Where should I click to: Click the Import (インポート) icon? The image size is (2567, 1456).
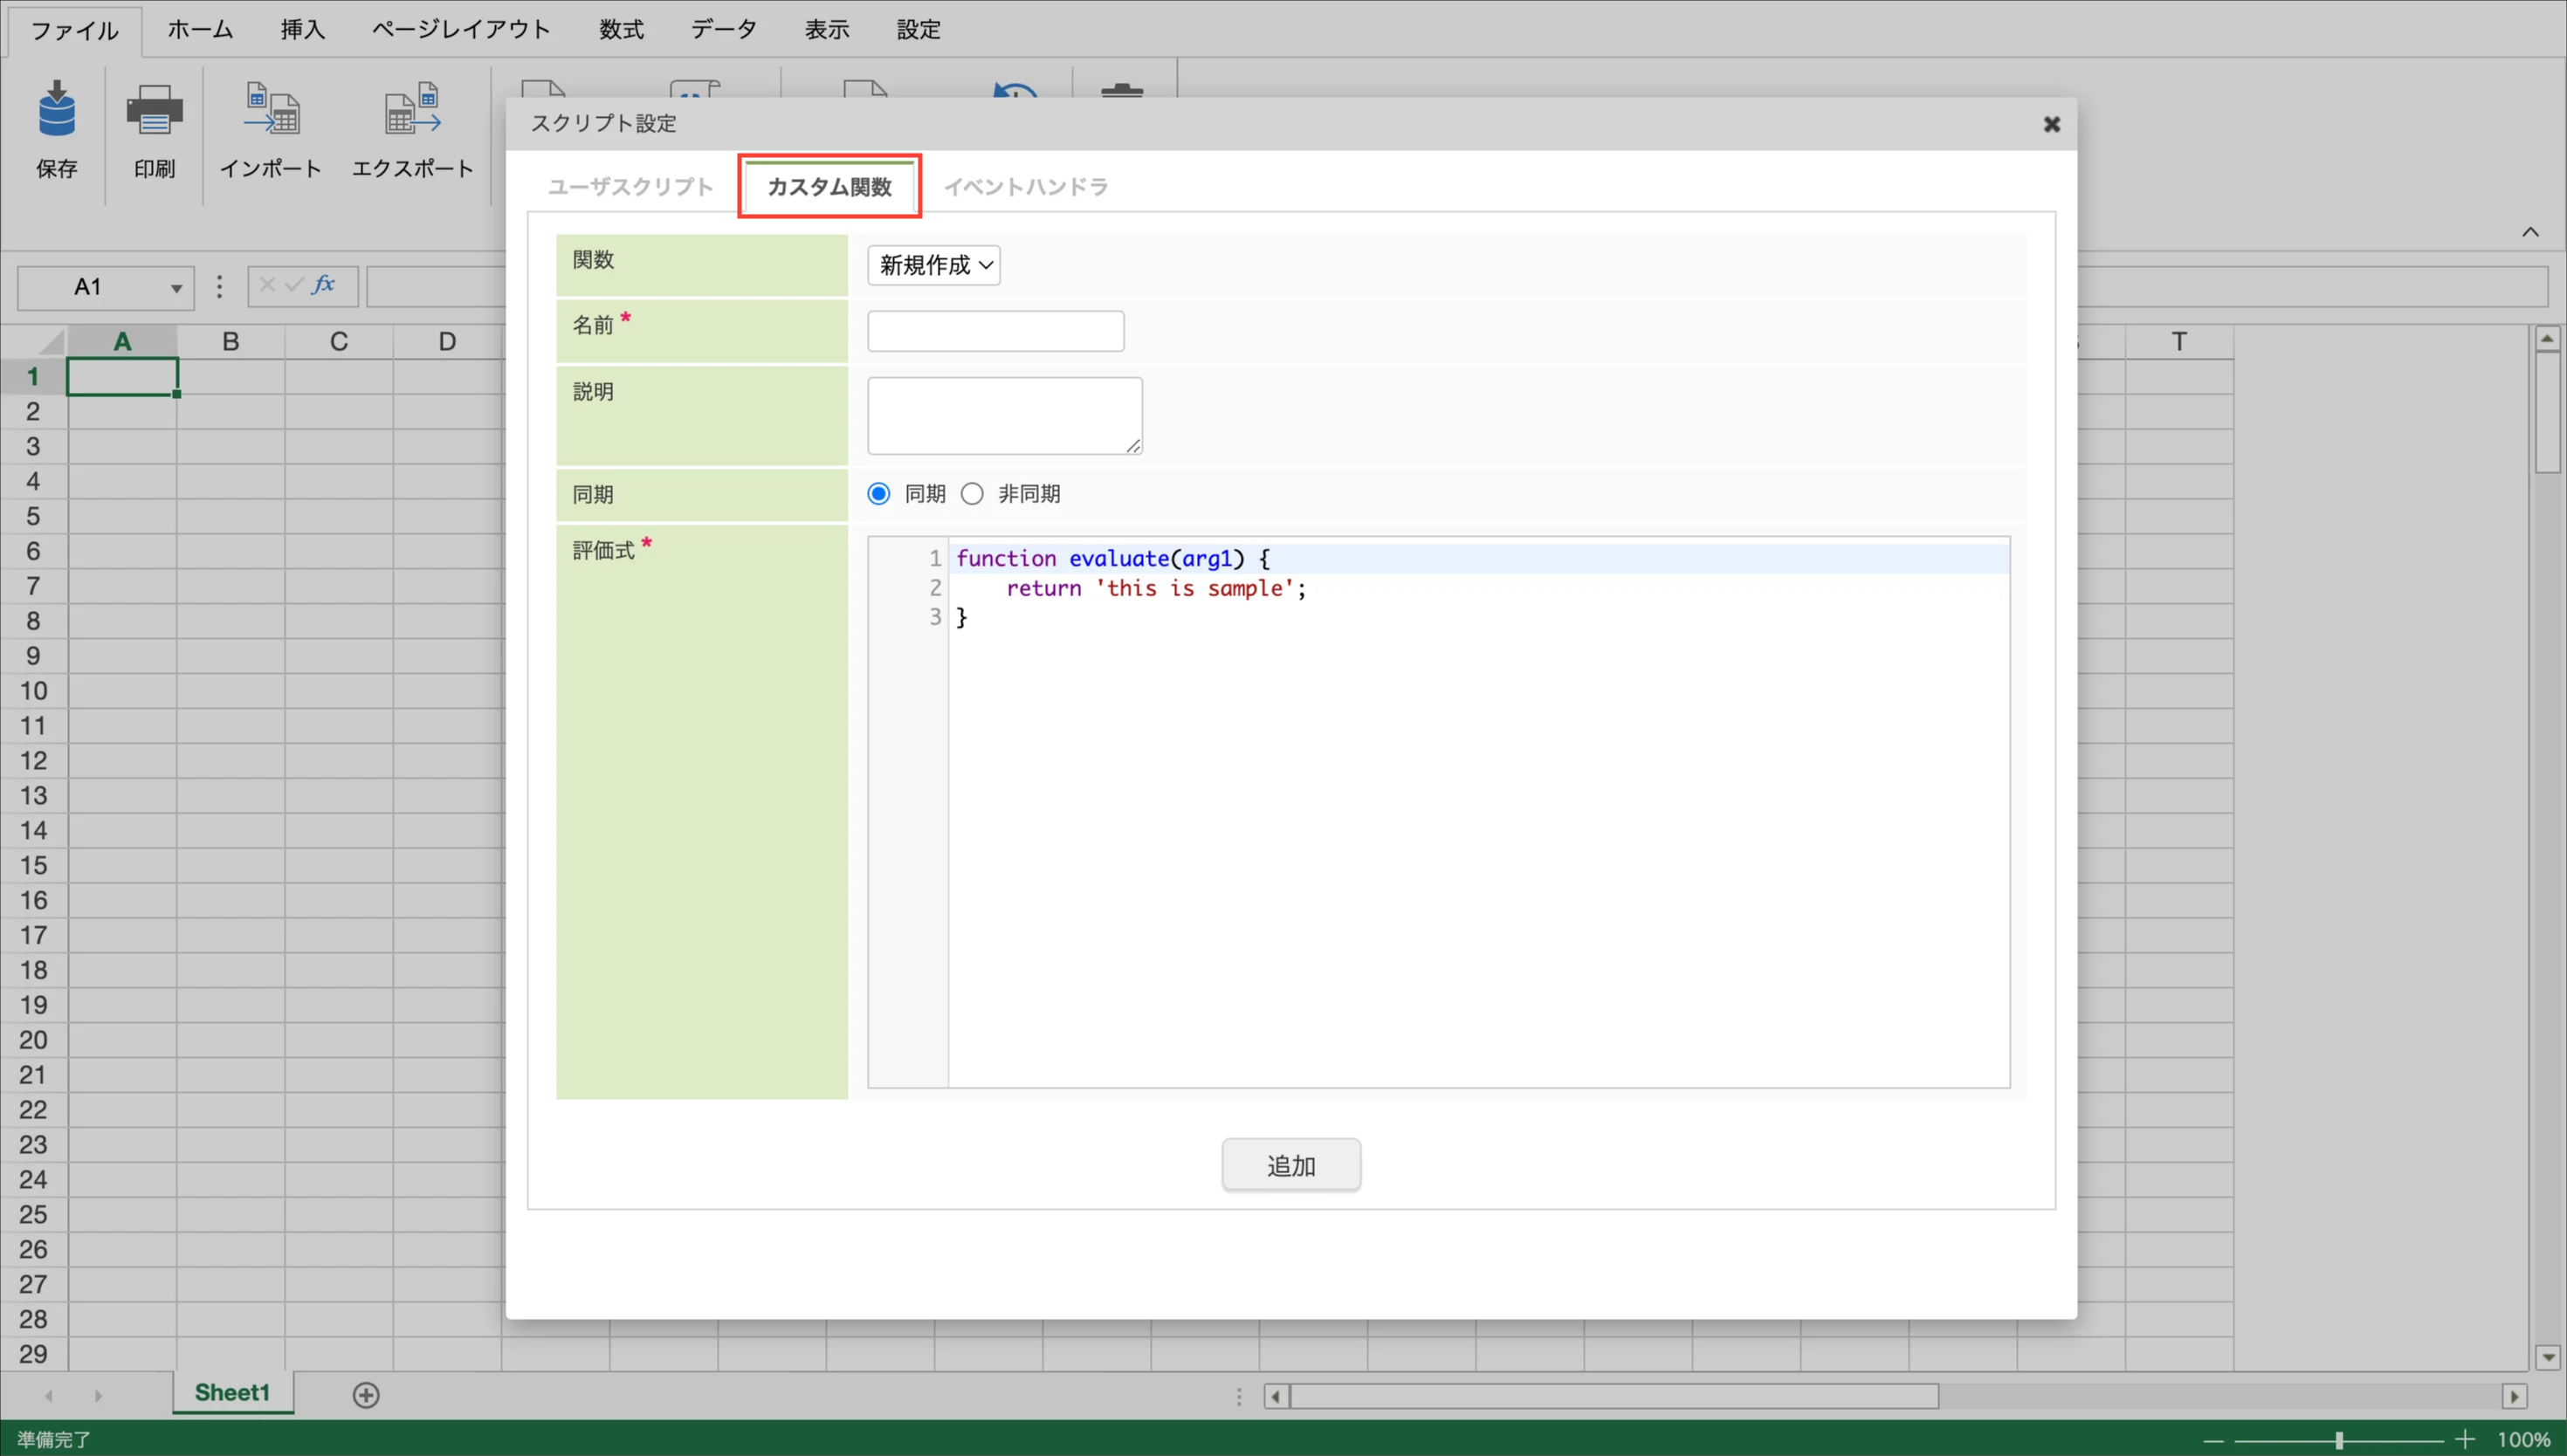(x=271, y=110)
